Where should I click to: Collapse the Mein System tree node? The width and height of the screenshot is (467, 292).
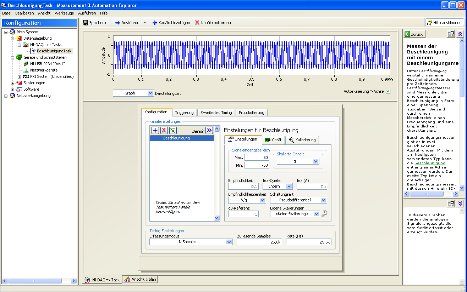point(6,32)
